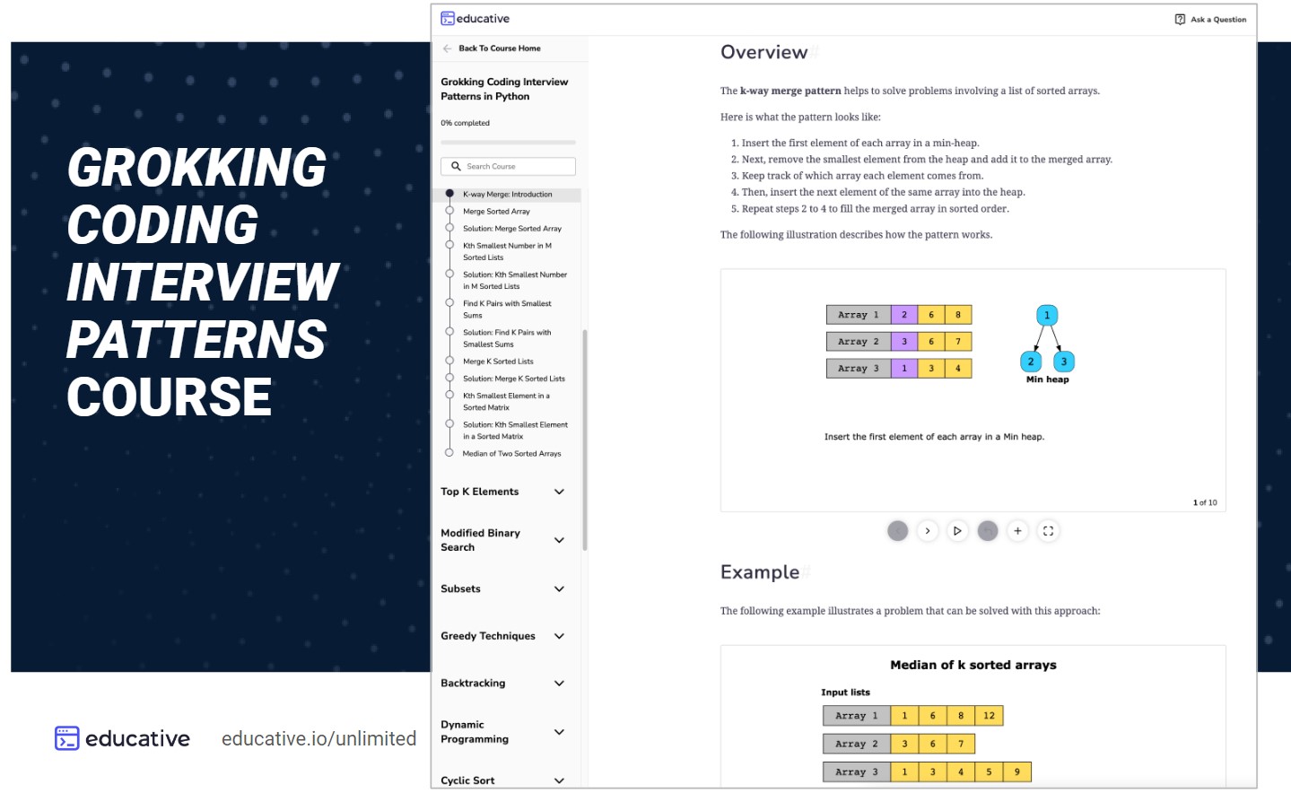Select circle marker for Merge K Sorted Lists

(x=449, y=361)
